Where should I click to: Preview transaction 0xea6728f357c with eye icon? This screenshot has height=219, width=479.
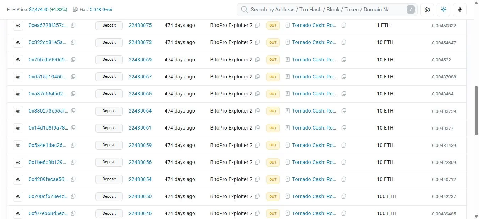point(18,26)
